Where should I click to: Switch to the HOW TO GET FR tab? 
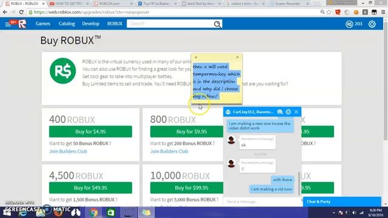tap(69, 4)
